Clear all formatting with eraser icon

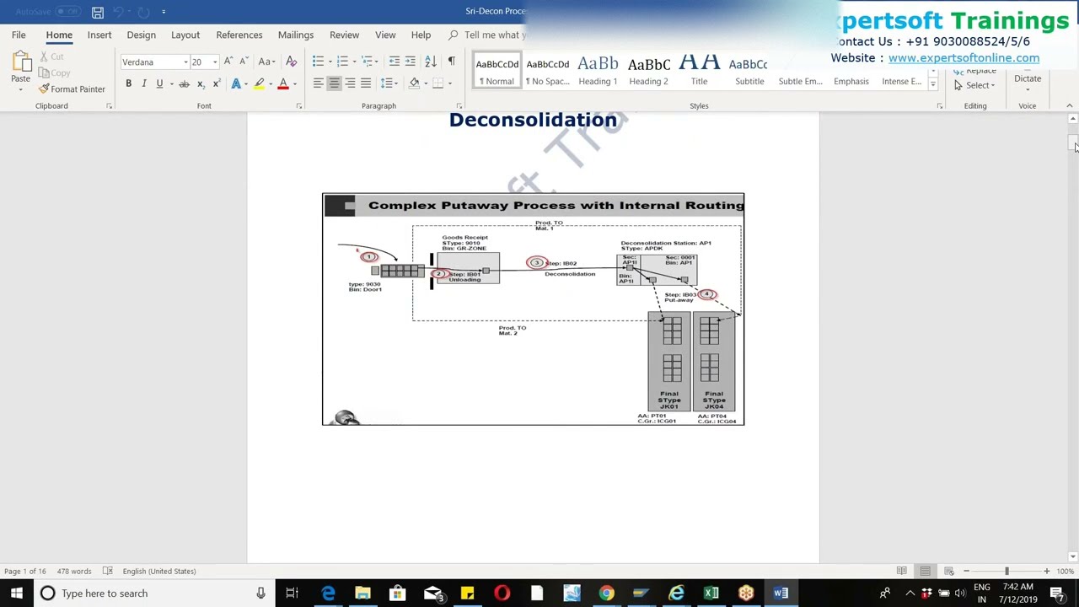coord(291,62)
